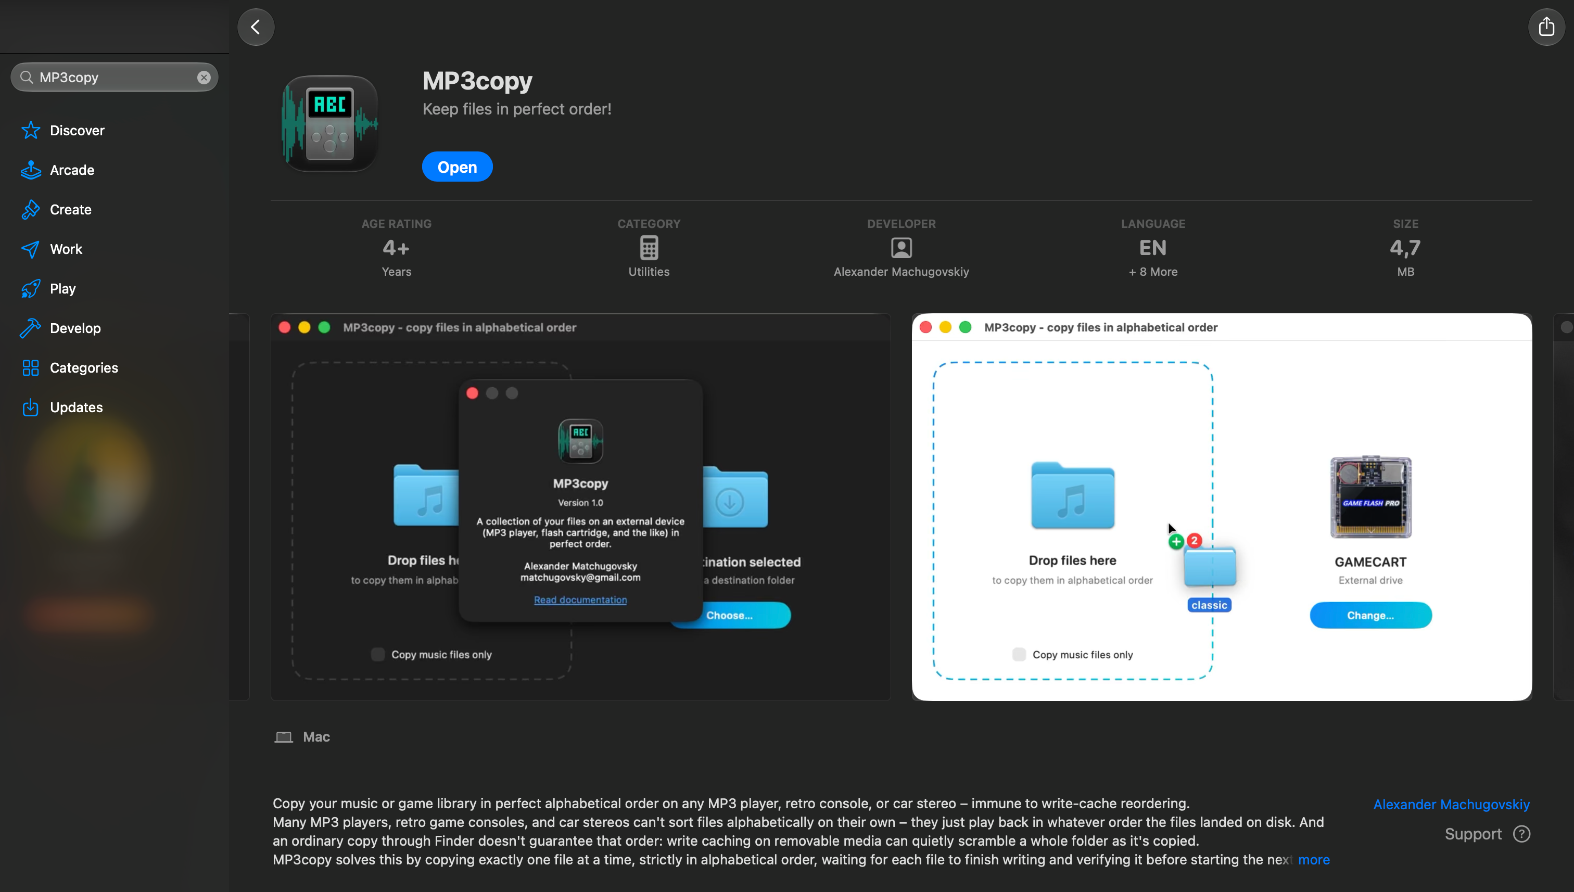Click the developer person icon

[902, 248]
